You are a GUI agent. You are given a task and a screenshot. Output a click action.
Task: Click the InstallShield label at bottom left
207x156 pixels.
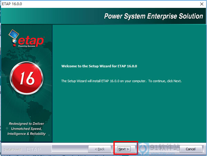[x=13, y=150]
